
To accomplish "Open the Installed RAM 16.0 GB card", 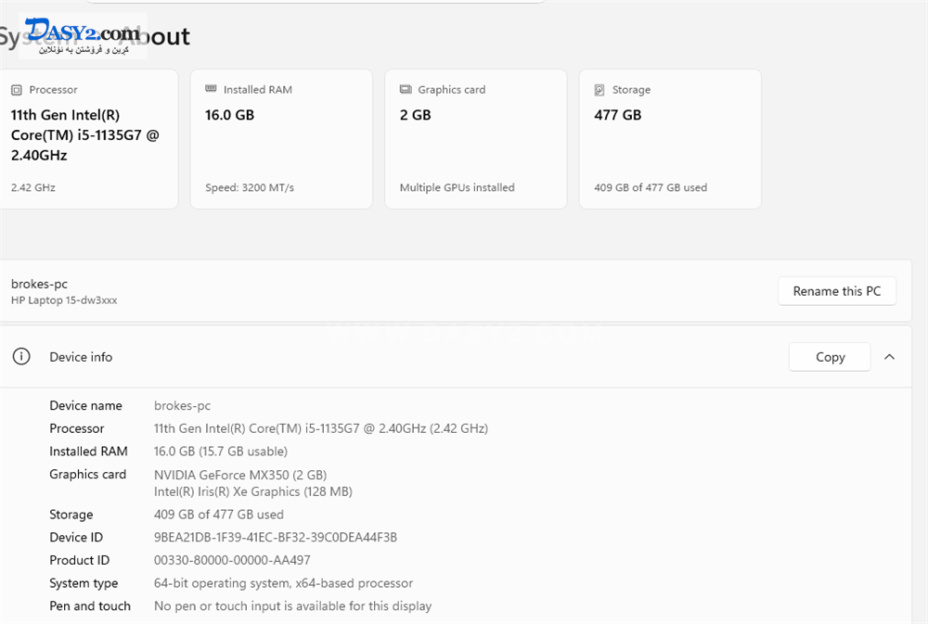I will [282, 139].
